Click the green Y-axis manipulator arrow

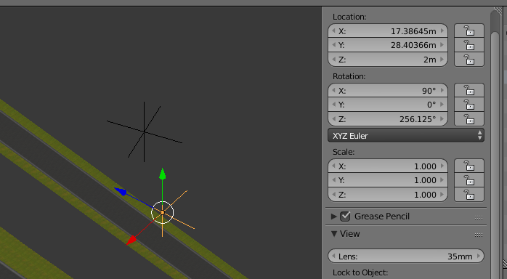coord(162,174)
